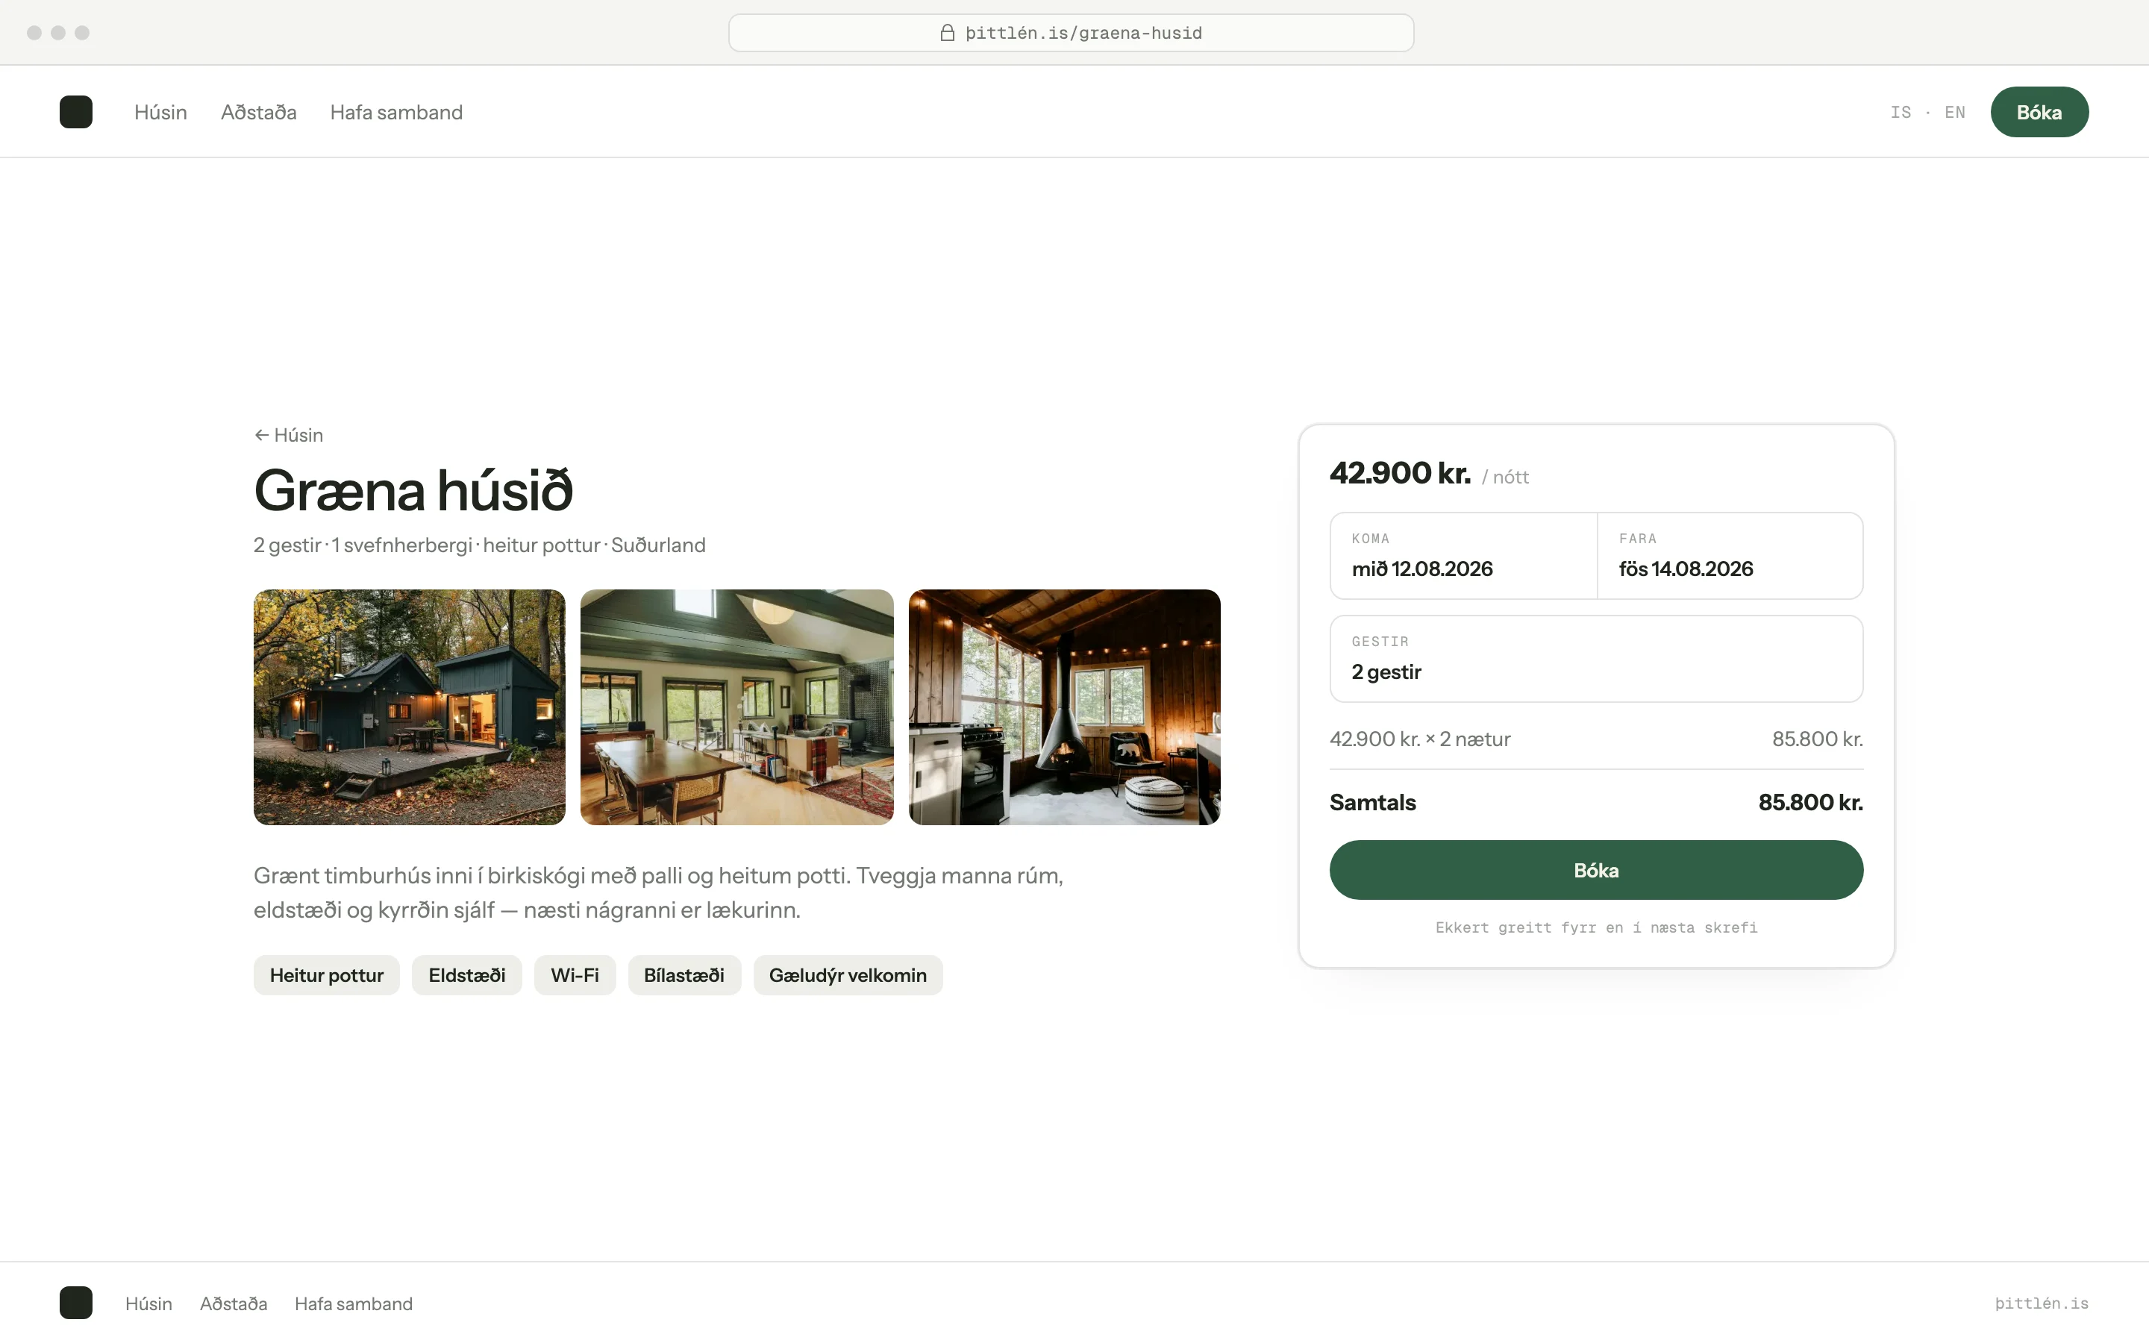The image size is (2149, 1343).
Task: Switch language to IS
Action: (1901, 112)
